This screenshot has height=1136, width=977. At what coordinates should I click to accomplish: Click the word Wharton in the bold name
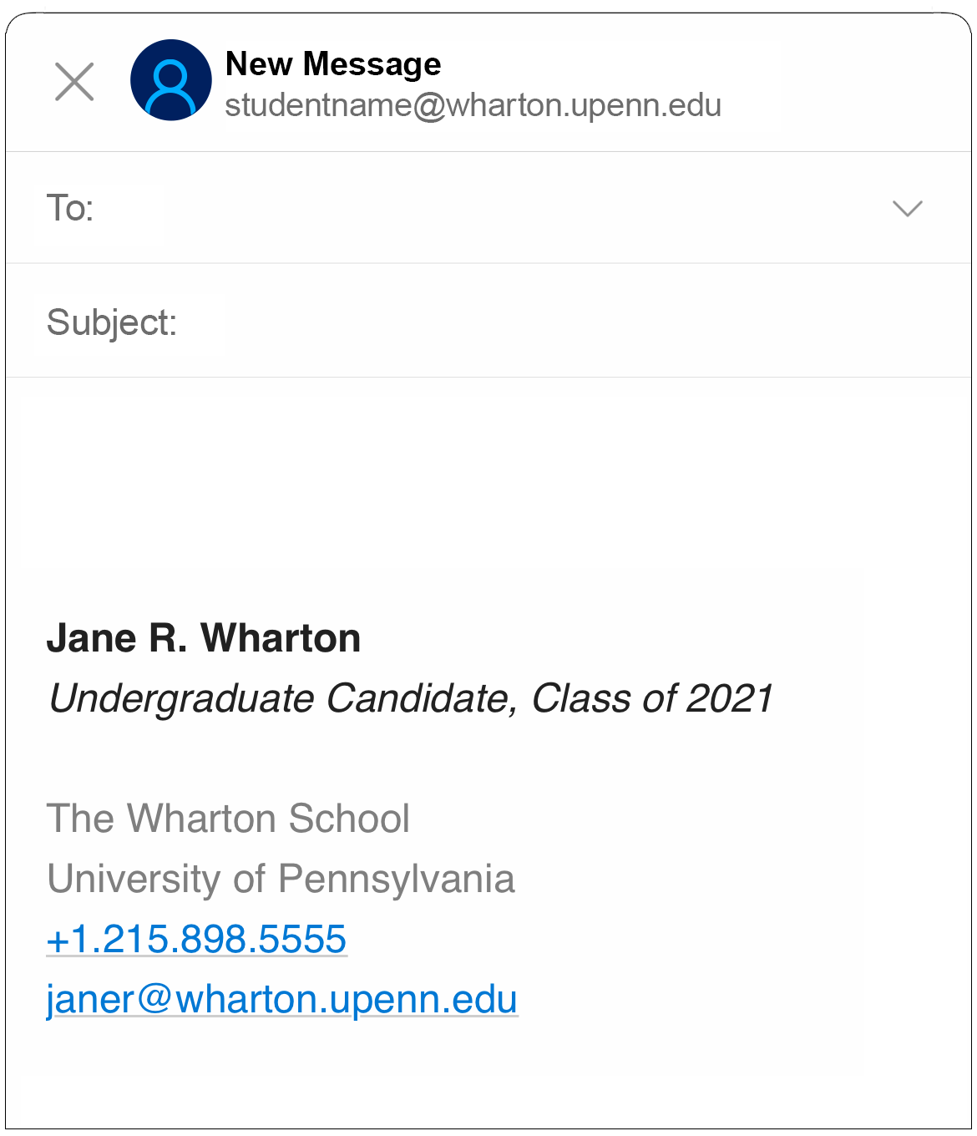point(281,638)
